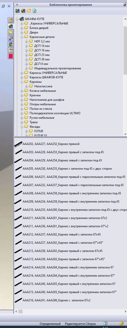This screenshot has height=328, width=127.
Task: Select AAA215 Карниз правый с внутренним запилом 67°
Action: (70, 292)
